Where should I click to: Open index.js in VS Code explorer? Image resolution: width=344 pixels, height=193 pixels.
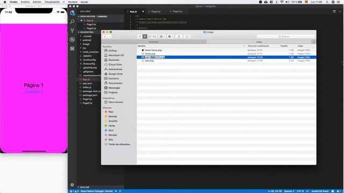87,87
